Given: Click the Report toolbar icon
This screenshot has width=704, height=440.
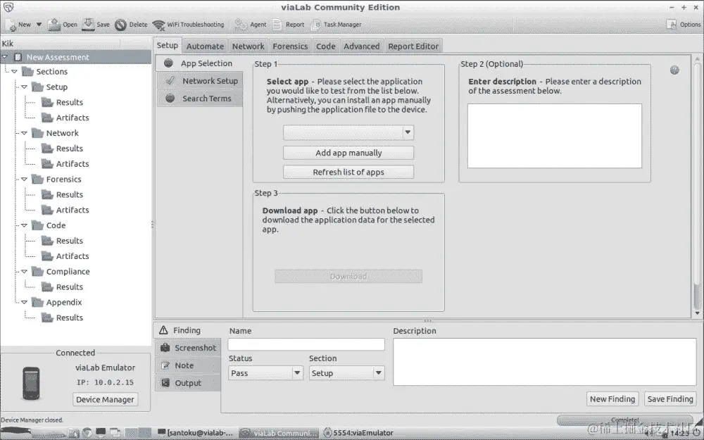Looking at the screenshot, I should click(277, 25).
